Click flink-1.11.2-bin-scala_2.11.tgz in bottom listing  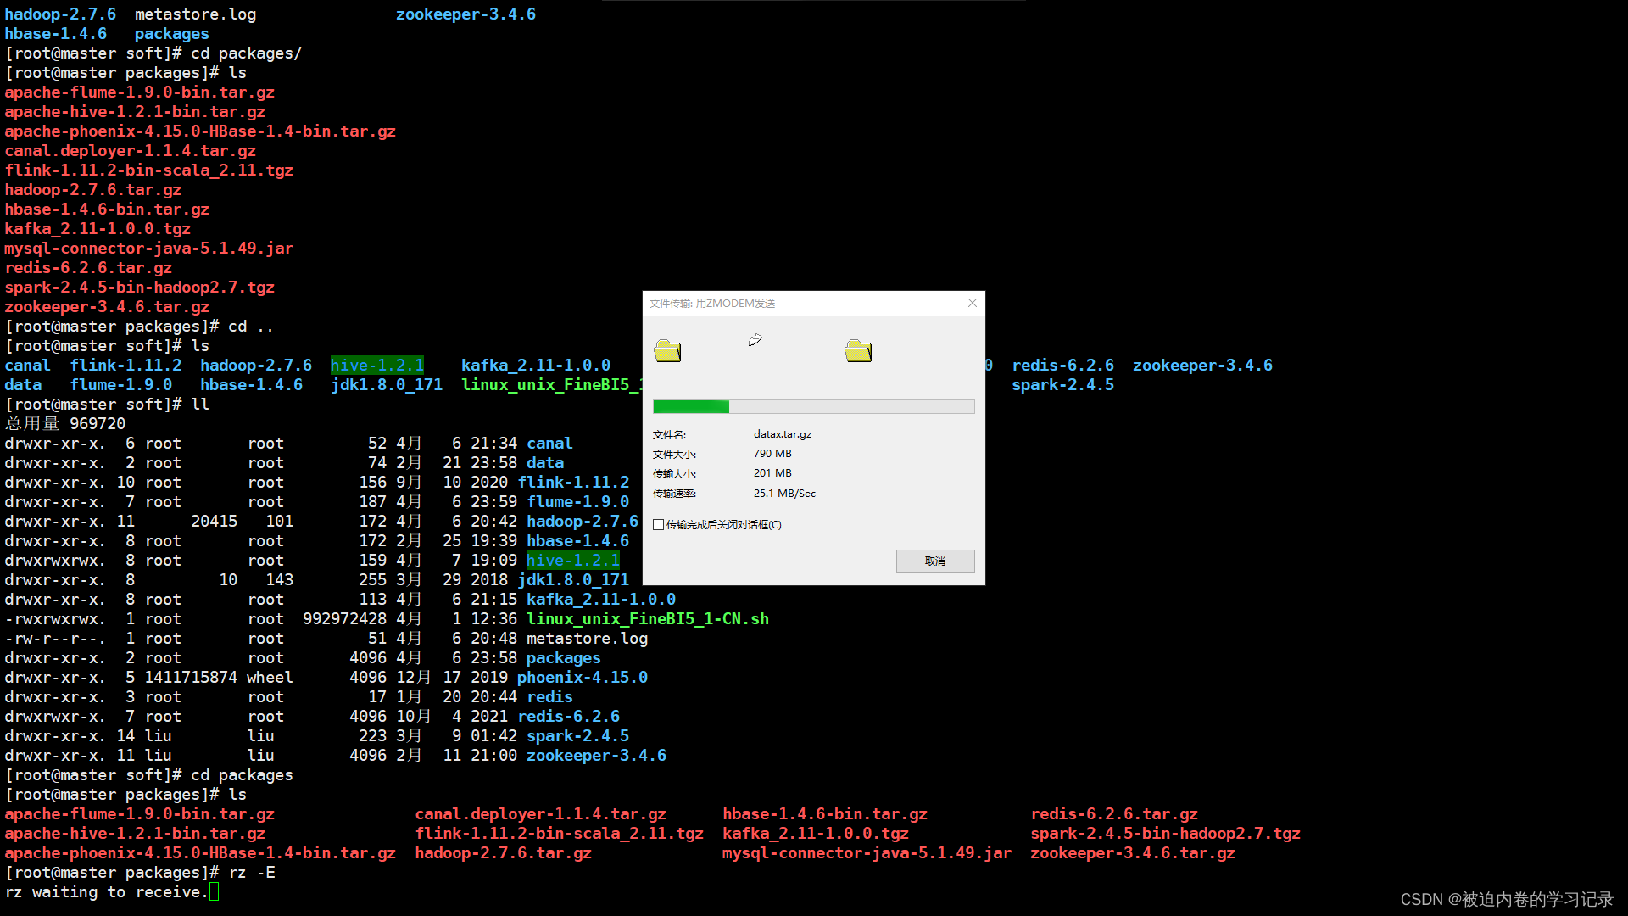point(559,834)
